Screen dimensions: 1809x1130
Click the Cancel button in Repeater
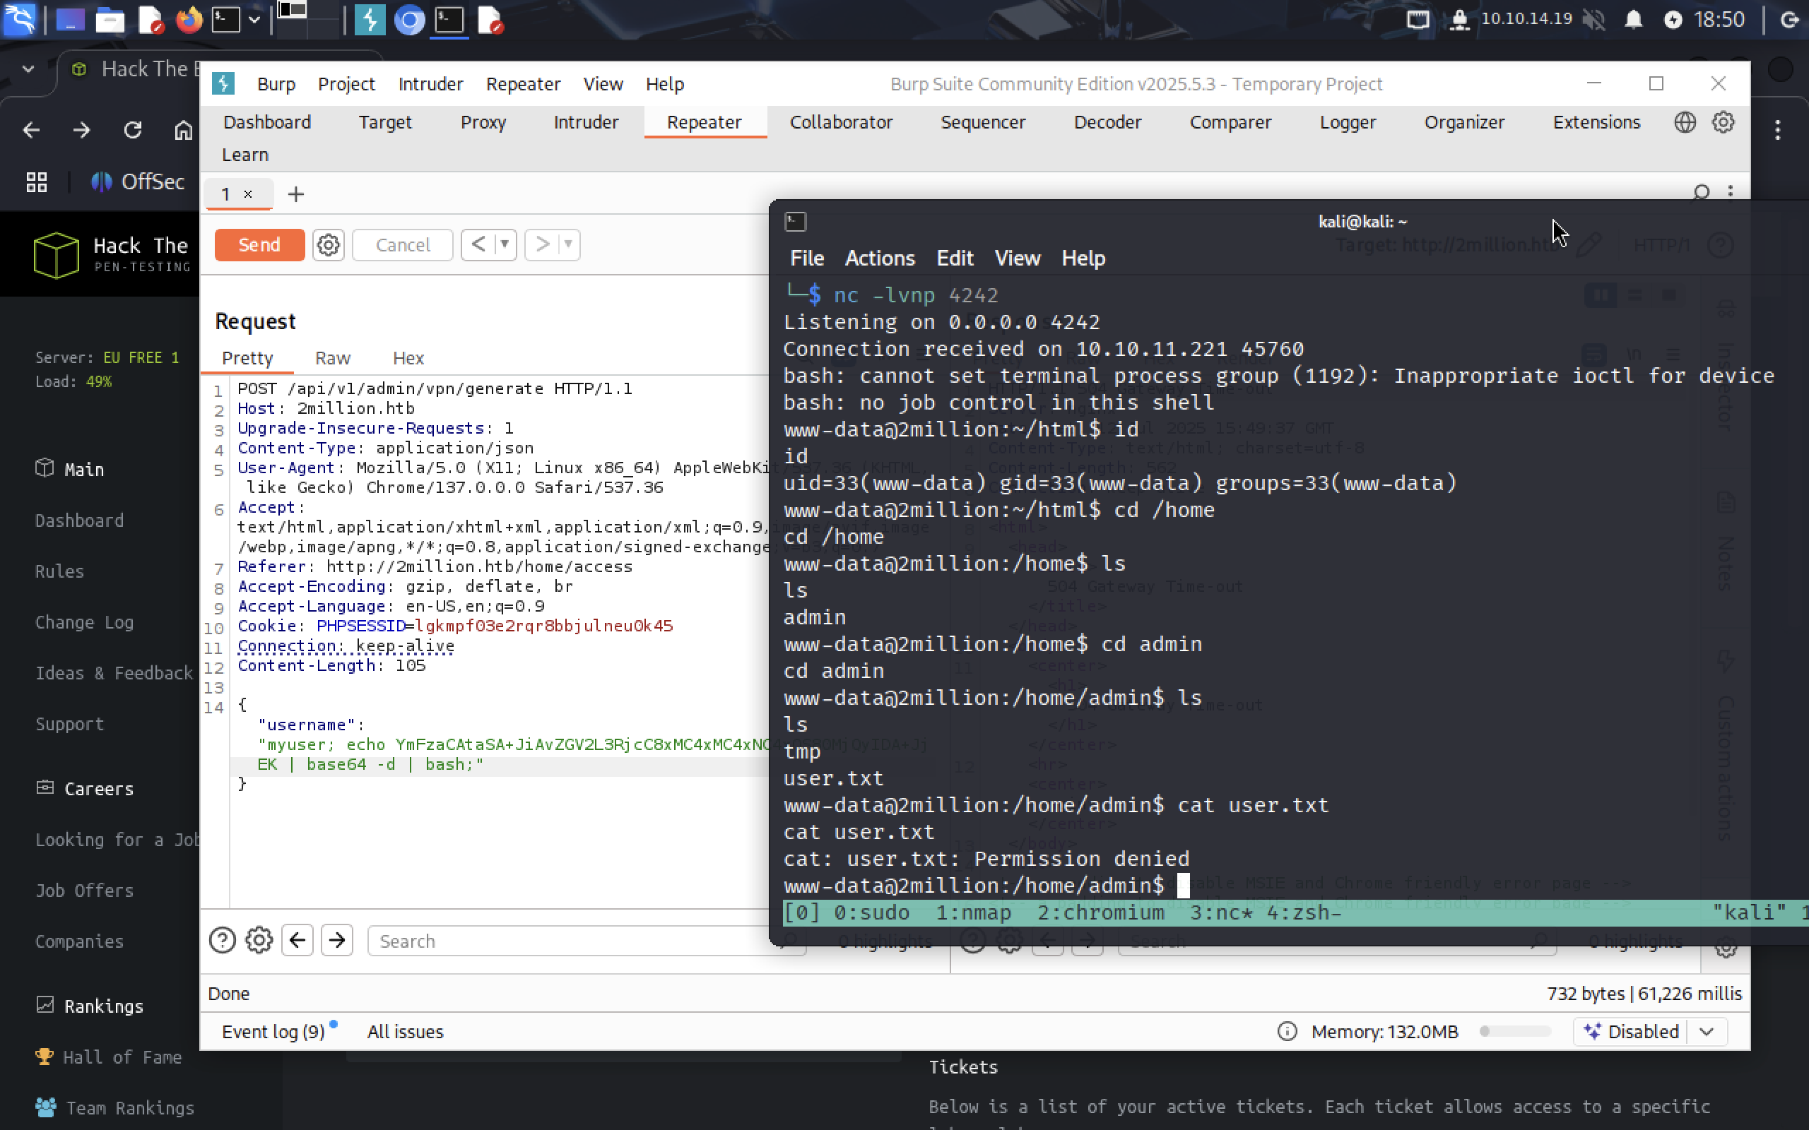click(x=402, y=244)
